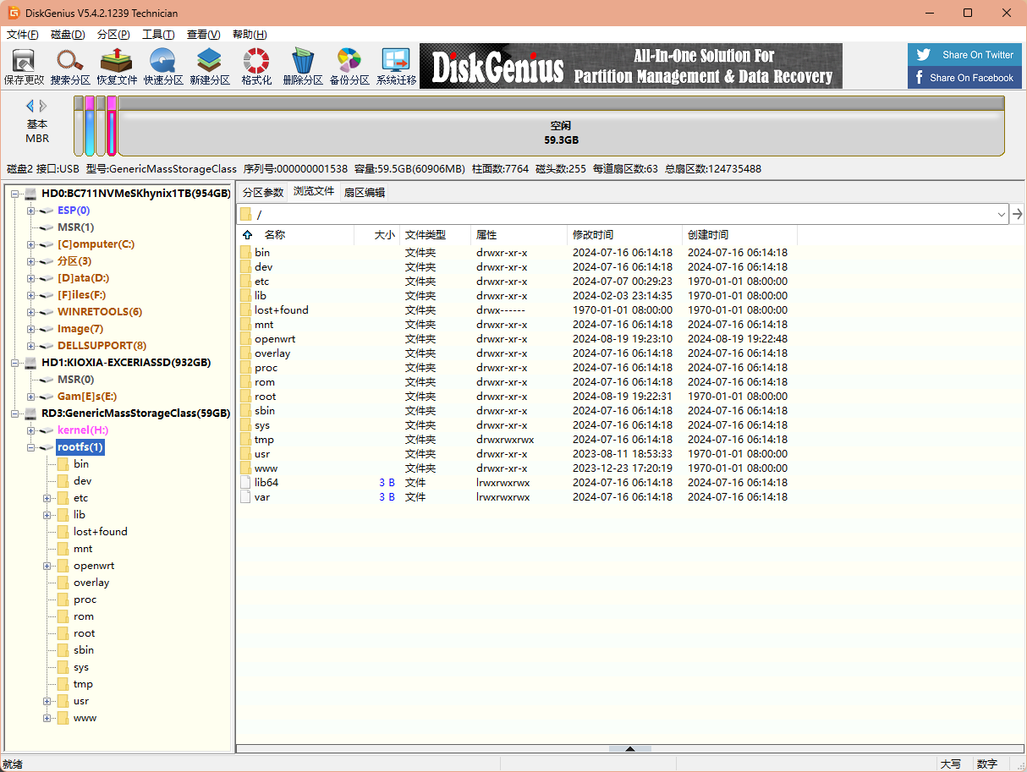1027x772 pixels.
Task: Click the 格式化 (Format) toolbar icon
Action: pyautogui.click(x=256, y=66)
